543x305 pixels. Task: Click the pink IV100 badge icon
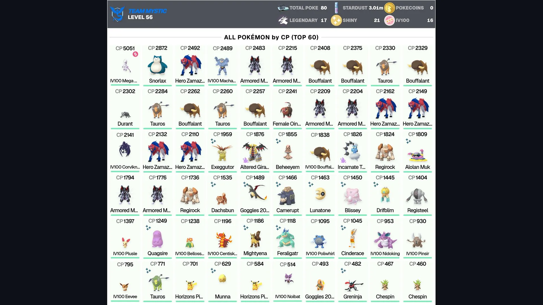point(389,20)
